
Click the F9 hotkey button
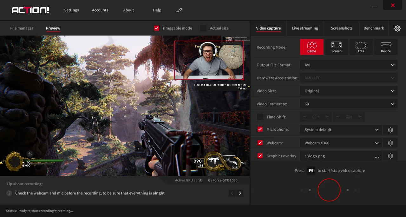311,171
